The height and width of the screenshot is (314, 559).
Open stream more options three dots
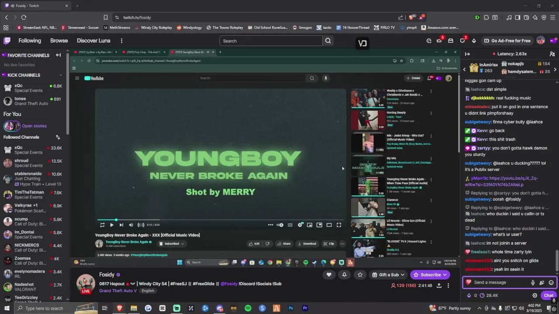pyautogui.click(x=449, y=286)
